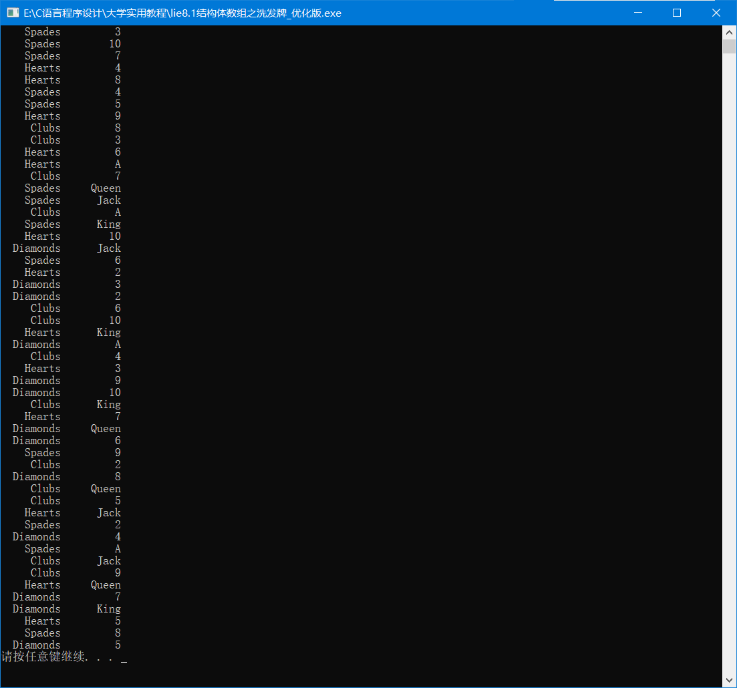
Task: Click the 'Clubs 5' output line
Action: click(76, 501)
